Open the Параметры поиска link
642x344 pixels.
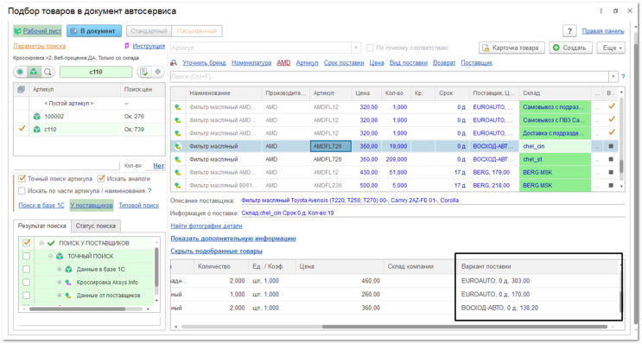(39, 47)
